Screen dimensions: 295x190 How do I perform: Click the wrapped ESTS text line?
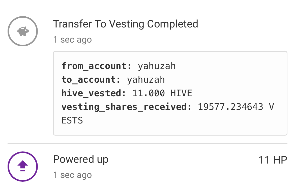pos(72,120)
